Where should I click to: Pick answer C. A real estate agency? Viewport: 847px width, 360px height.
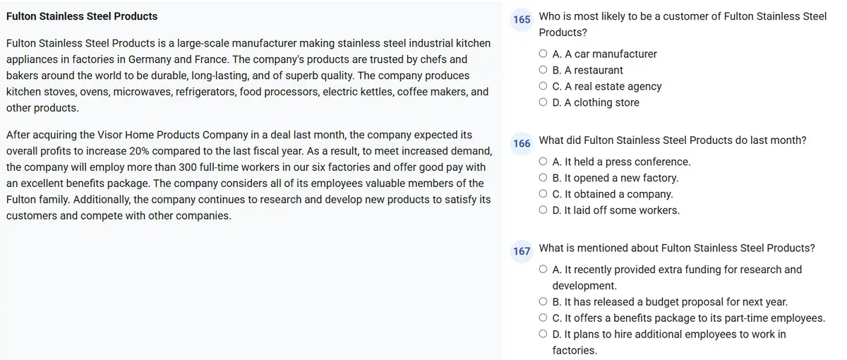(x=543, y=86)
